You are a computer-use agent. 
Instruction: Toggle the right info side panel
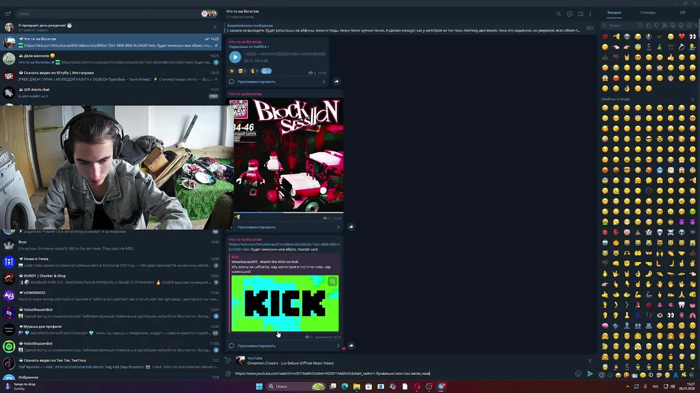click(580, 14)
